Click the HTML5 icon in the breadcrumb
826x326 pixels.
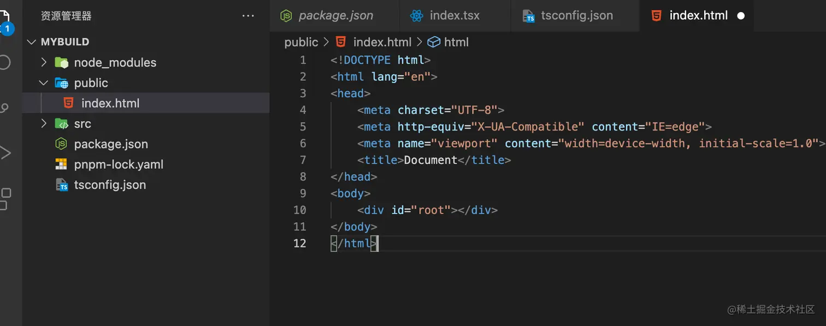[x=341, y=42]
